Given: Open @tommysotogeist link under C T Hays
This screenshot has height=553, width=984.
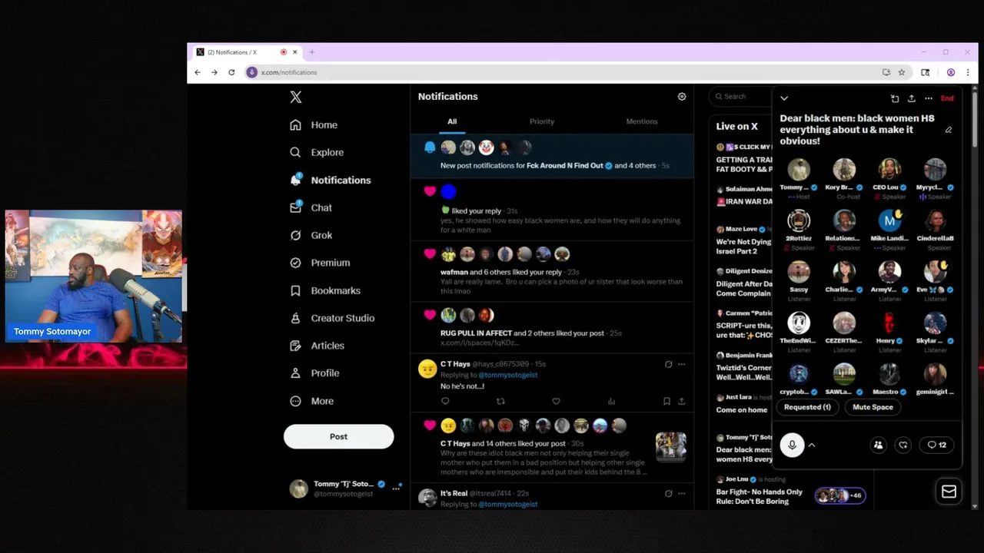Looking at the screenshot, I should [508, 375].
